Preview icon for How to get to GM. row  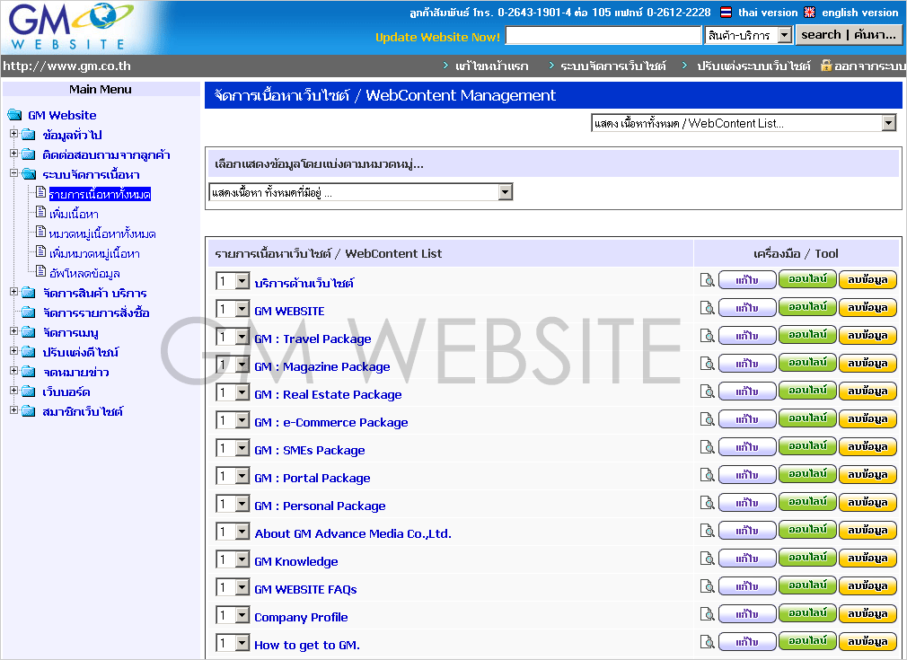[x=707, y=641]
